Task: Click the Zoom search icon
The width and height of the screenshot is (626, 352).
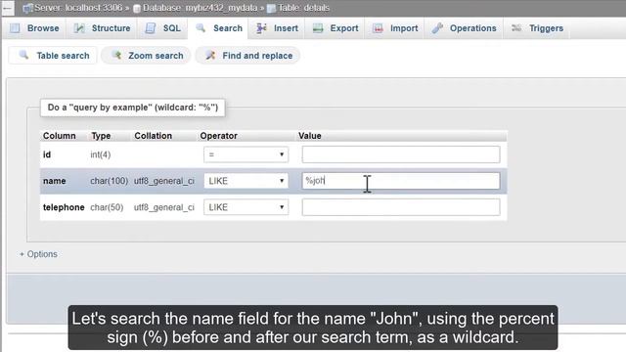Action: click(x=116, y=55)
